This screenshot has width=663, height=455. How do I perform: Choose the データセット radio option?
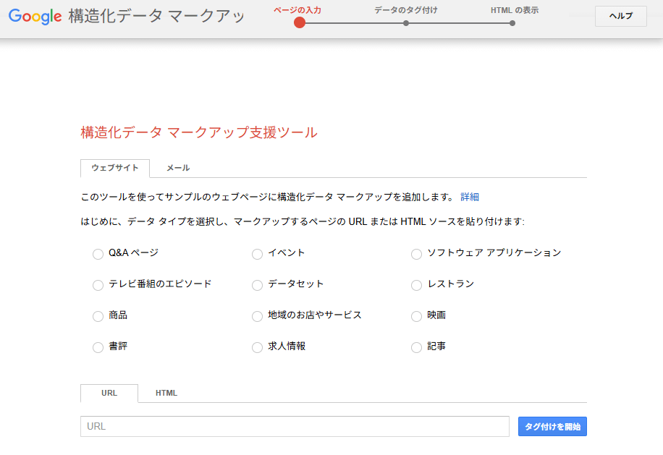pos(257,285)
